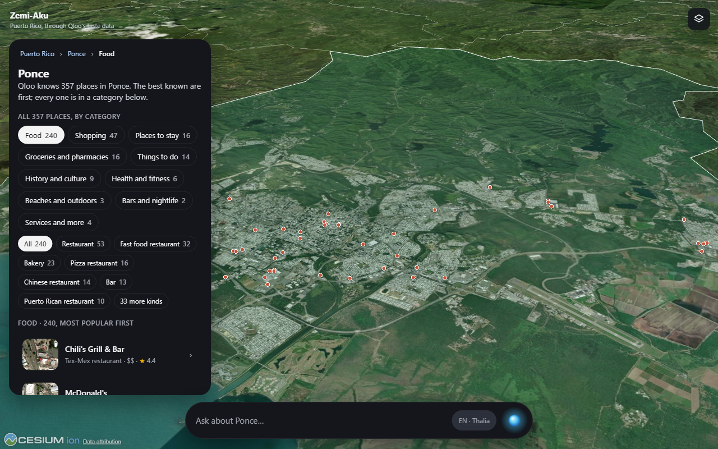The width and height of the screenshot is (718, 449).
Task: Select Health and fitness category
Action: pos(144,179)
